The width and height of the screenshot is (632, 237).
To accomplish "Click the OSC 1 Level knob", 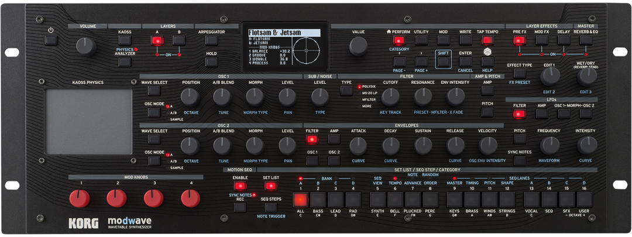I will 287,97.
